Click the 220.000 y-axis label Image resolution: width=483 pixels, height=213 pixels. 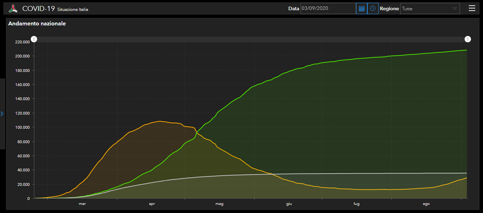[22, 42]
